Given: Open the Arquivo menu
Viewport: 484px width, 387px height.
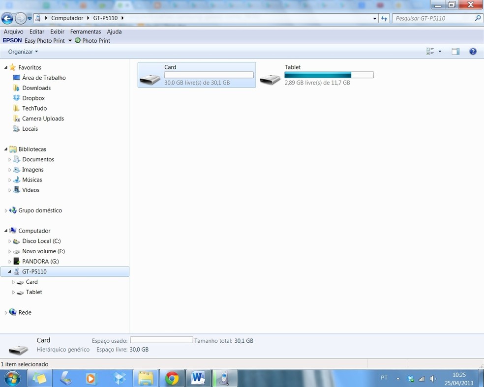Looking at the screenshot, I should tap(14, 31).
